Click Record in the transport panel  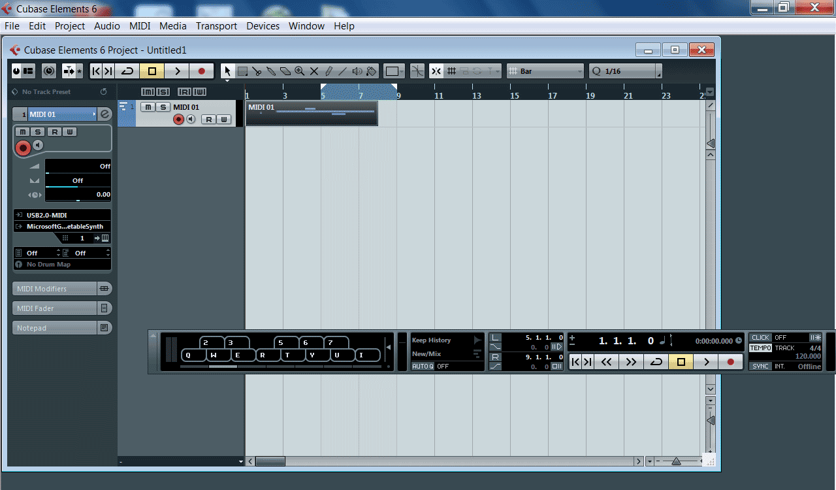point(731,361)
